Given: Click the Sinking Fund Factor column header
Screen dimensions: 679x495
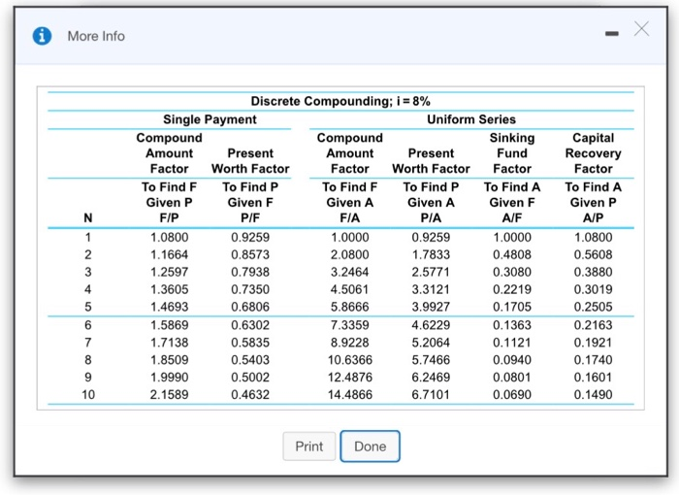Looking at the screenshot, I should [512, 153].
